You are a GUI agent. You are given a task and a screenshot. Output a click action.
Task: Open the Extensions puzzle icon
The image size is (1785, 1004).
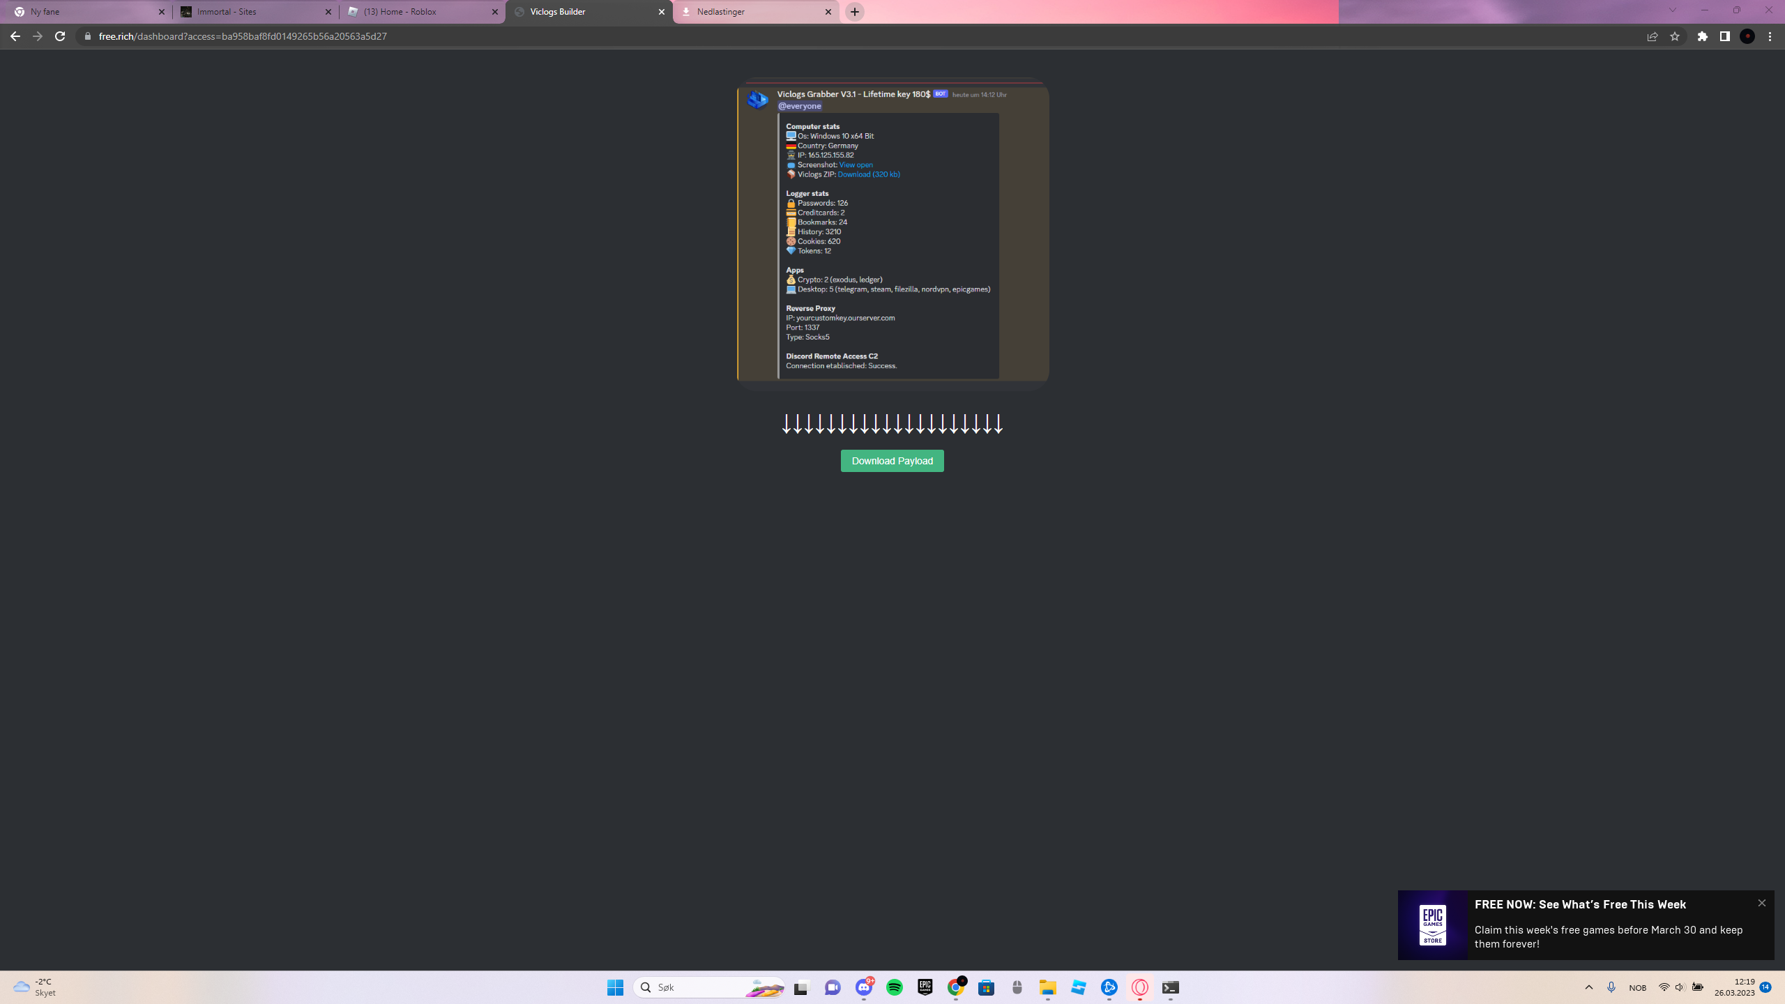[x=1703, y=36]
